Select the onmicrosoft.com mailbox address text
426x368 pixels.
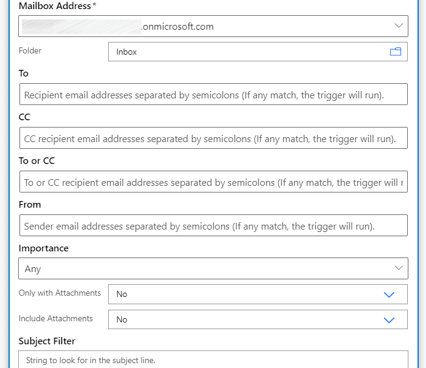(x=177, y=27)
